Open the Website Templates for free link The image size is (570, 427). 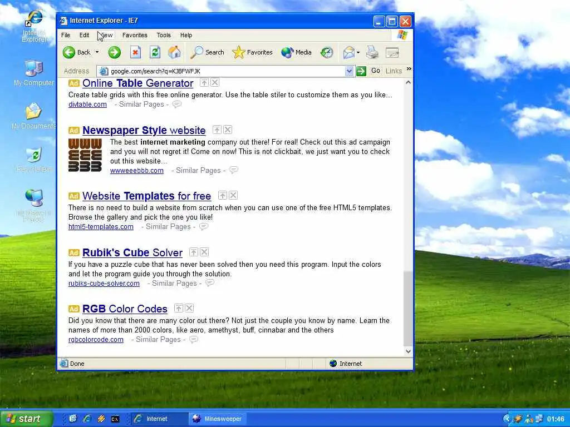pos(146,196)
